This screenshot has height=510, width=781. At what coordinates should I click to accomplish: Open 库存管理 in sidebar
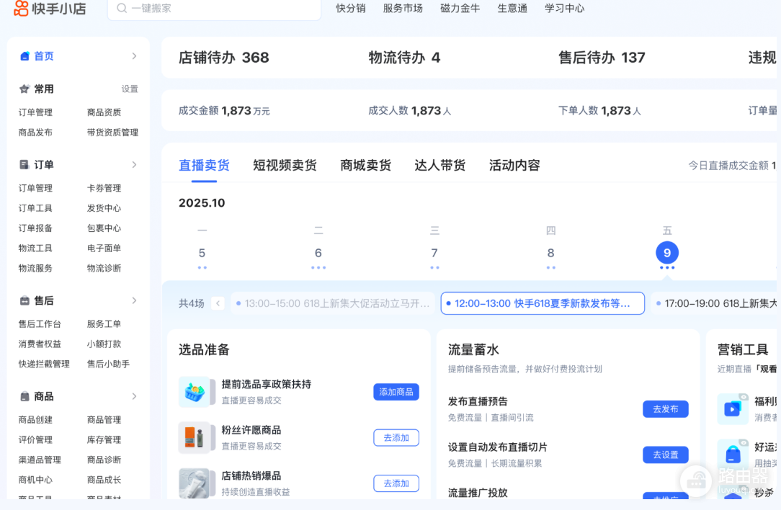pos(104,440)
